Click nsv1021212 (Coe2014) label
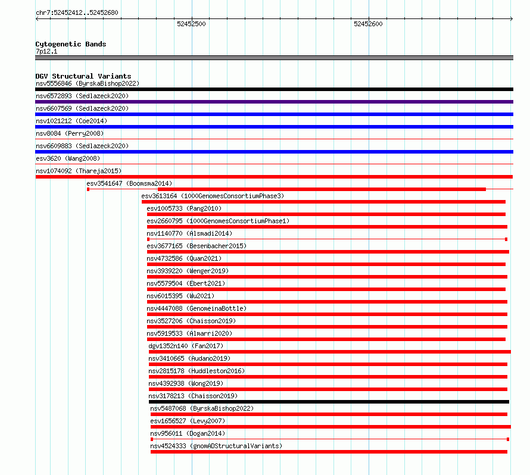Viewport: 530px width, 475px height. 71,121
